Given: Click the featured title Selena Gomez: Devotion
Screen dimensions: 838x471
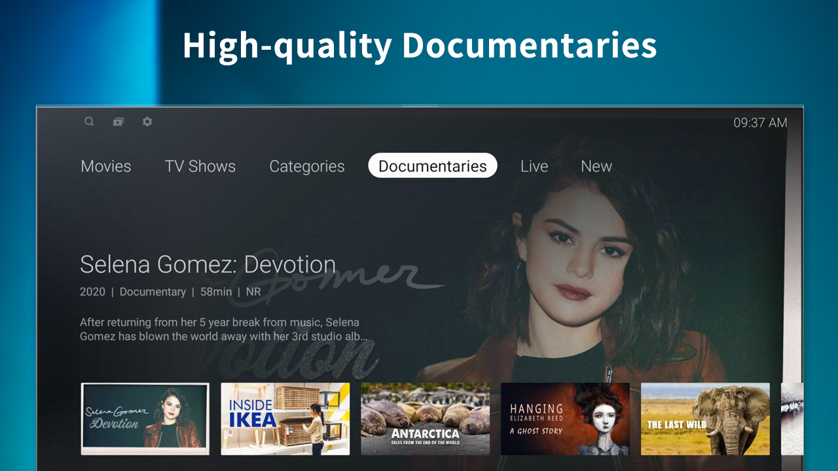Looking at the screenshot, I should point(207,264).
